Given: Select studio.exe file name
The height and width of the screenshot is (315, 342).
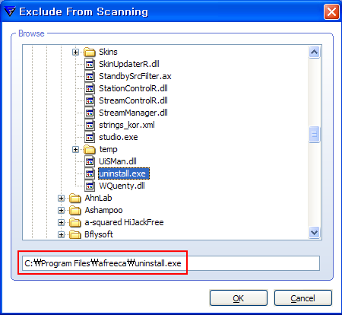Looking at the screenshot, I should (x=119, y=137).
